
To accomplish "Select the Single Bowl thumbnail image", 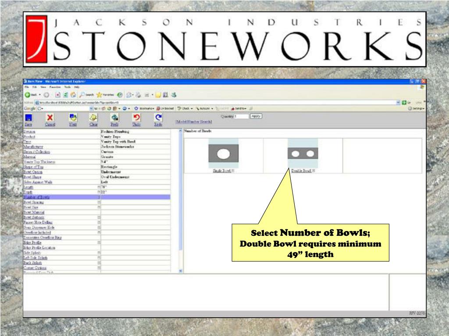I will coord(223,154).
